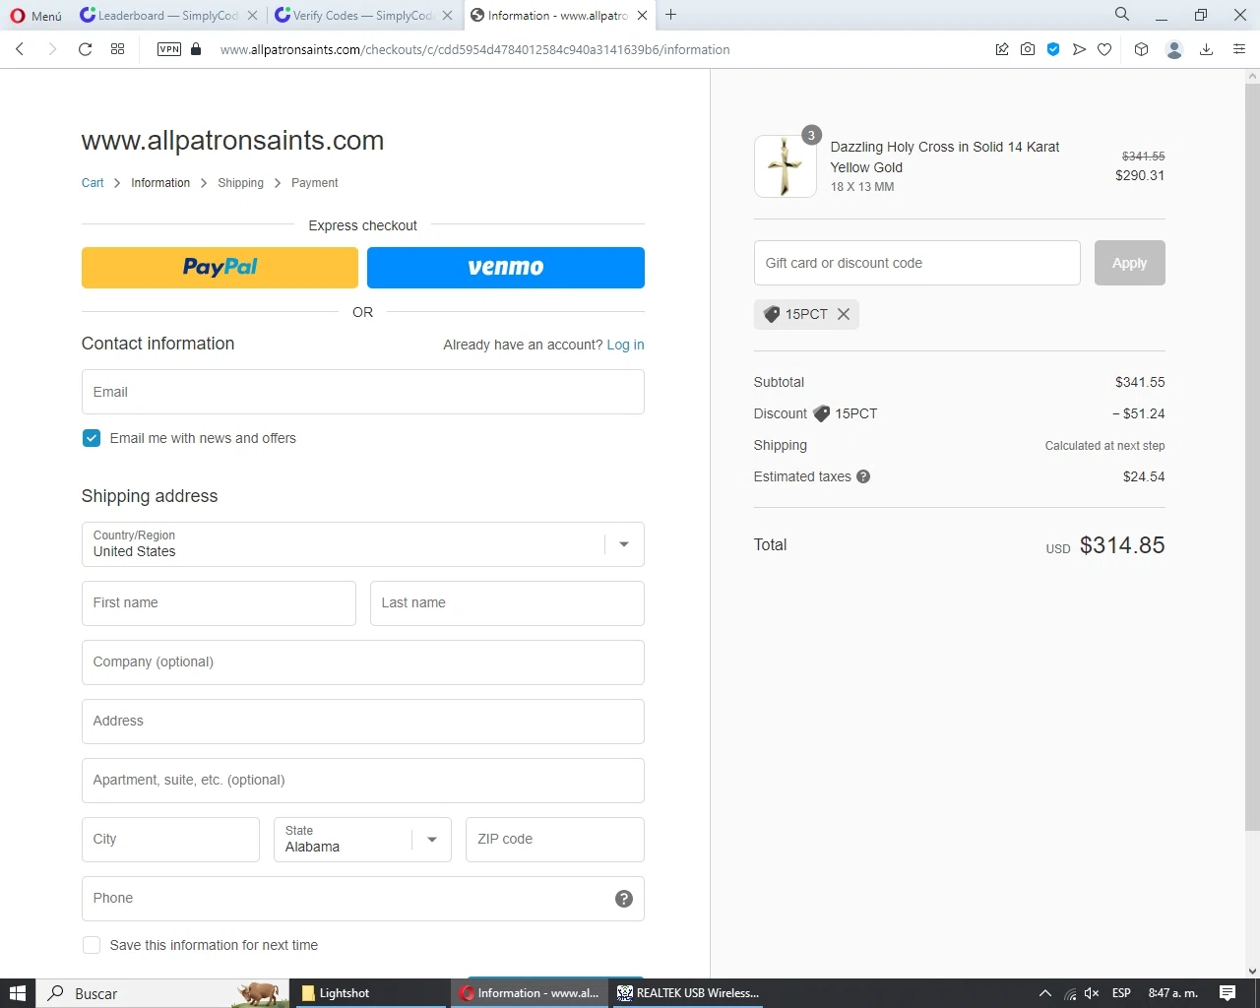Open the downloads icon

[x=1206, y=49]
